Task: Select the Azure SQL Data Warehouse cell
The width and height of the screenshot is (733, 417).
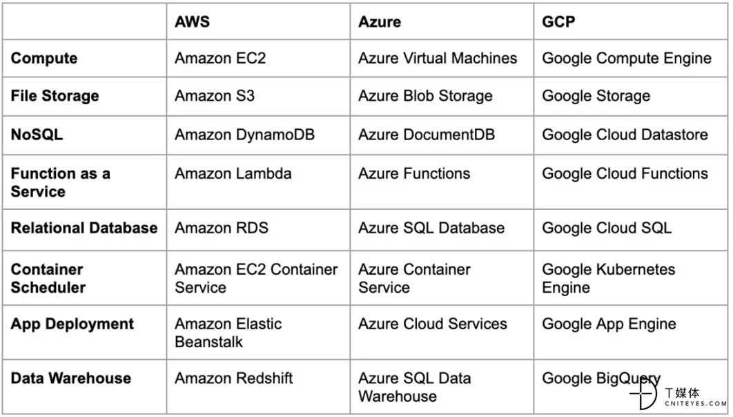Action: pos(442,387)
